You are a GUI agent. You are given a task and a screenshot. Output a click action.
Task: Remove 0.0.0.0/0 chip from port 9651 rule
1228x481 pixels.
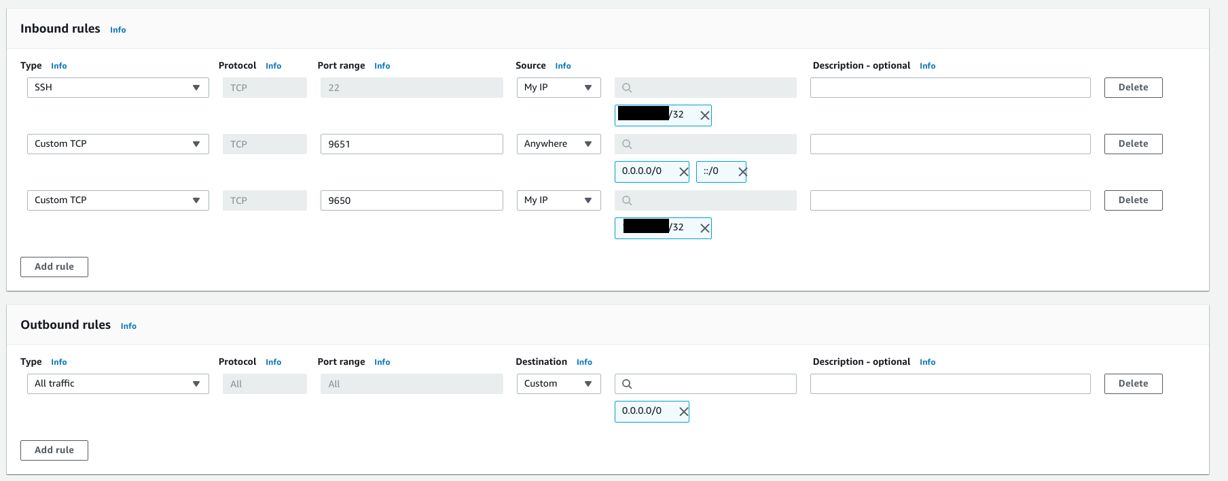683,172
